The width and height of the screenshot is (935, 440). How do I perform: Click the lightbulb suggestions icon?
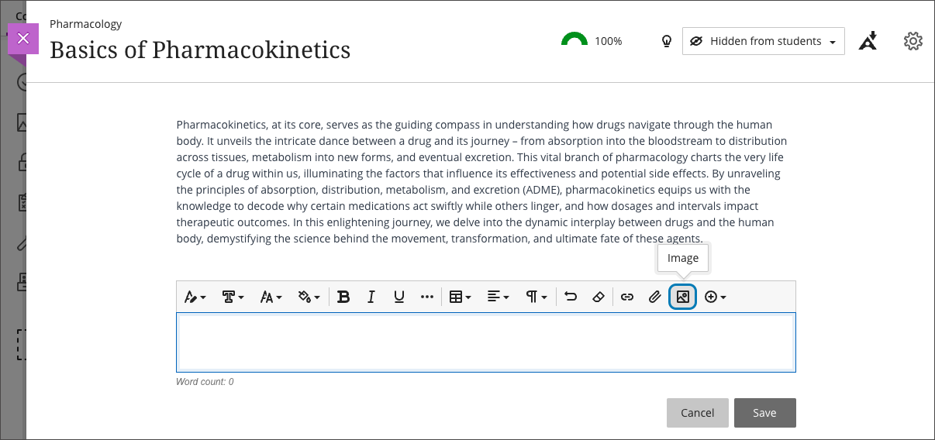pyautogui.click(x=666, y=41)
